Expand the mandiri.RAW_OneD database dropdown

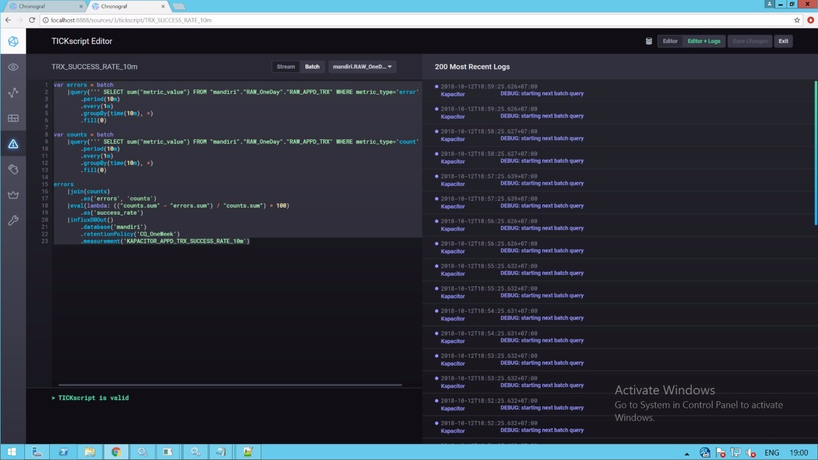(362, 66)
